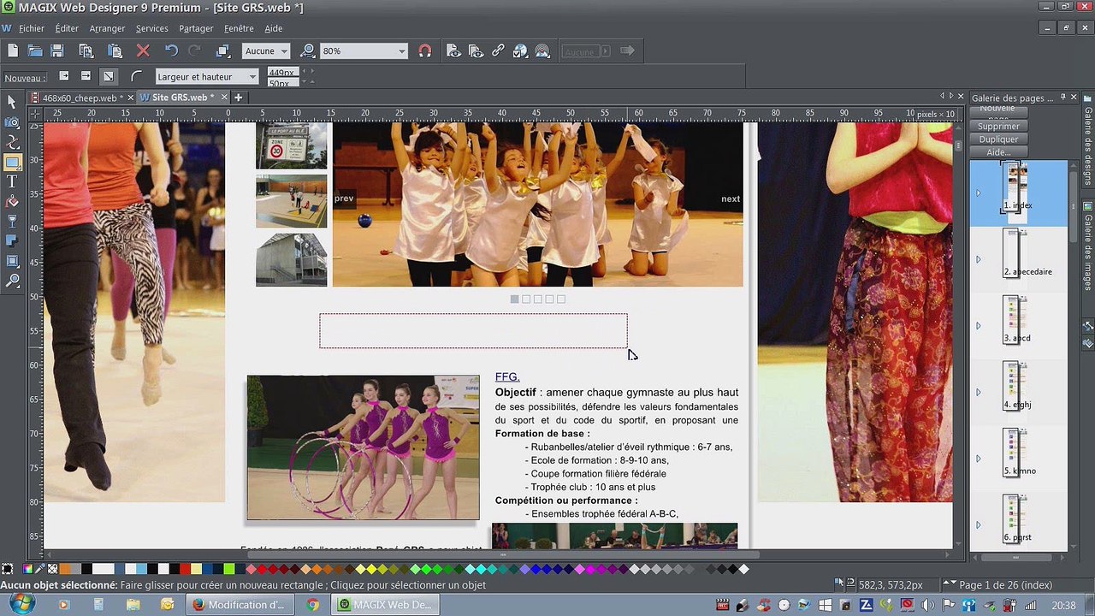Click the publish website icon

pyautogui.click(x=542, y=51)
